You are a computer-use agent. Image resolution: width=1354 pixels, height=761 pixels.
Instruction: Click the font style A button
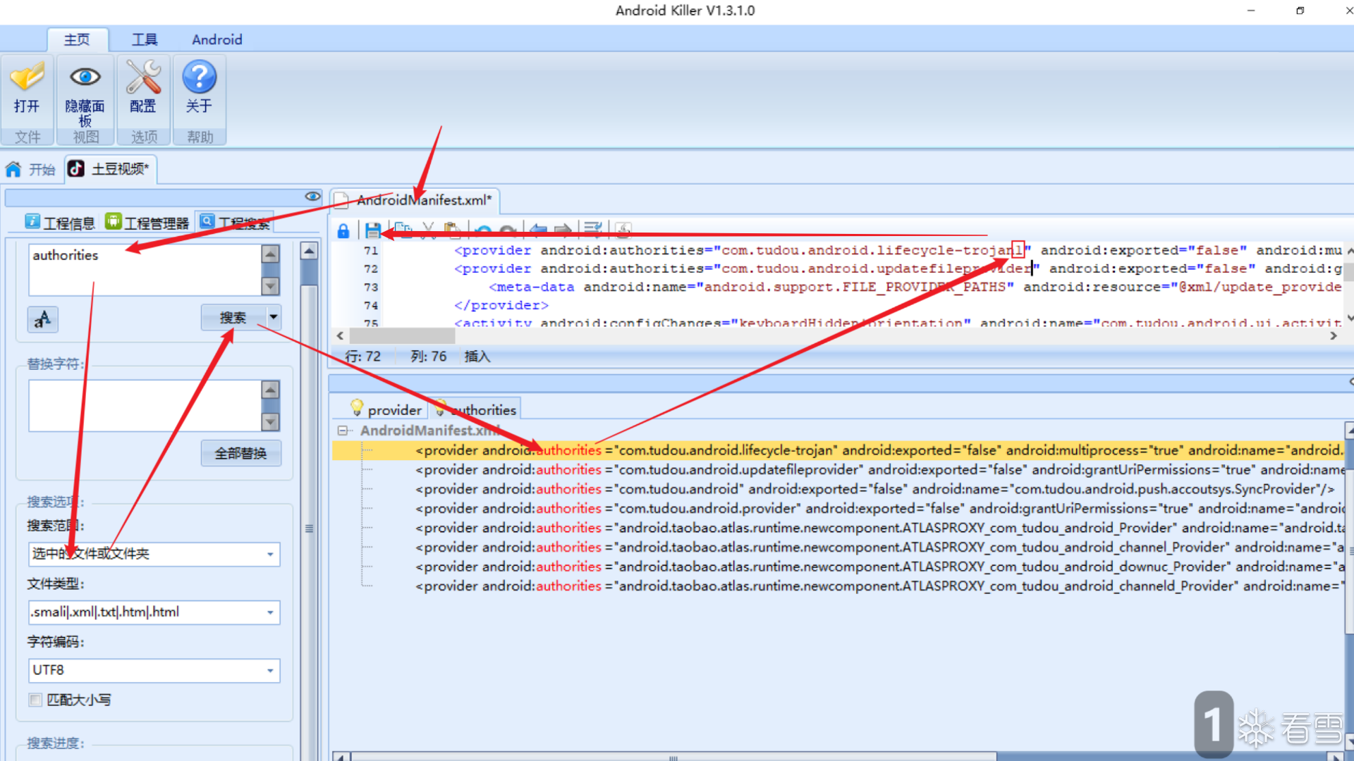tap(43, 319)
